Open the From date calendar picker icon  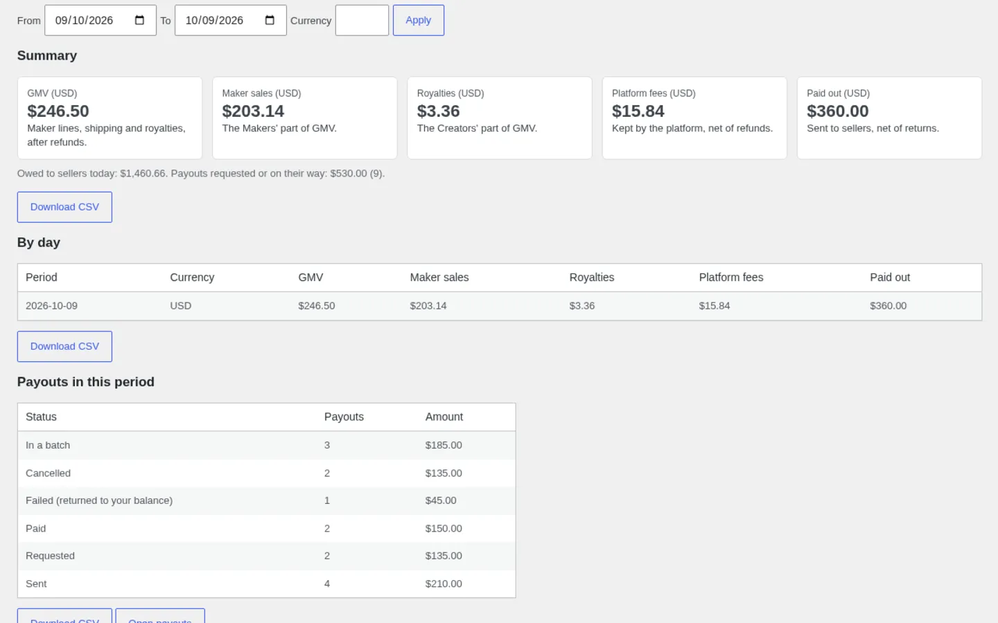tap(139, 20)
